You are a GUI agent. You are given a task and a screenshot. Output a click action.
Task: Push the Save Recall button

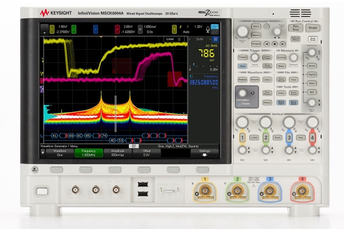click(281, 80)
